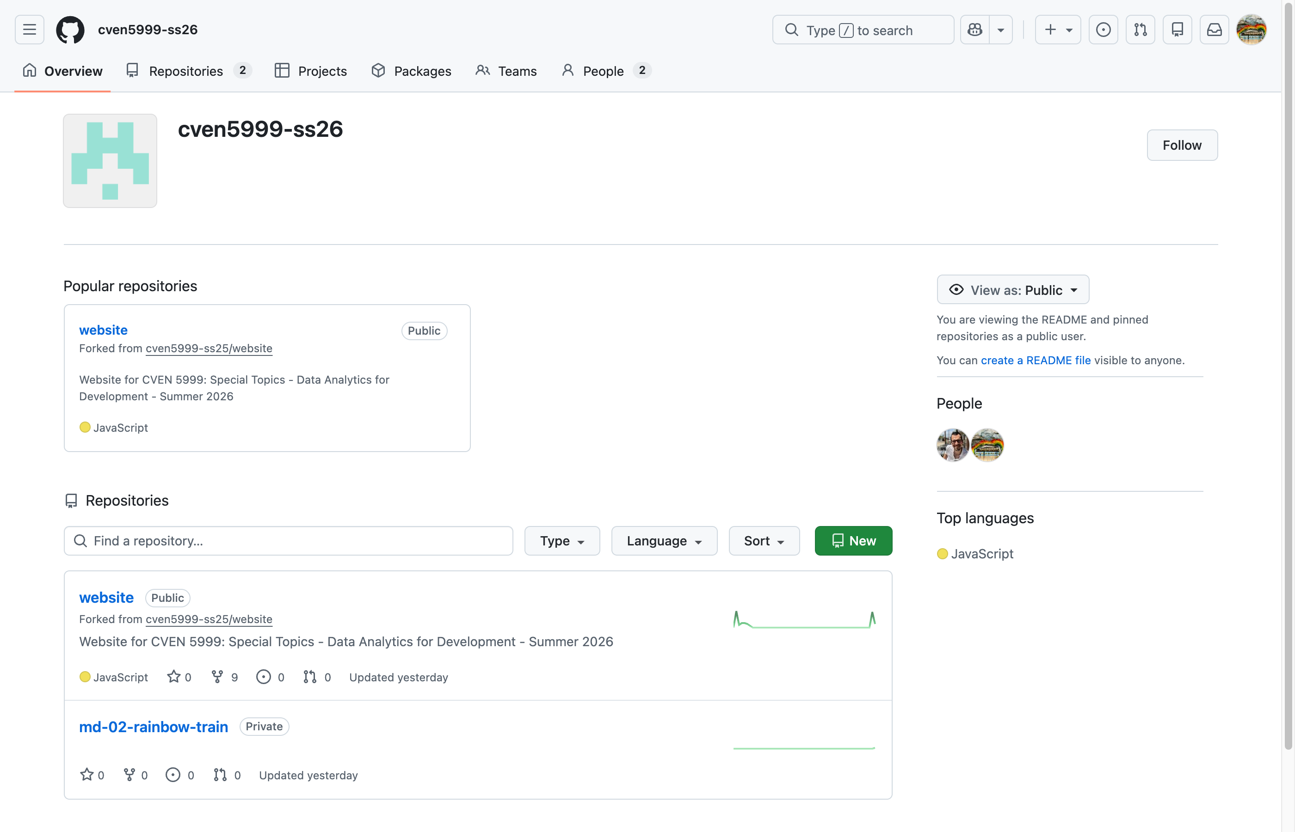The image size is (1295, 832).
Task: Open Issues icon in top header
Action: tap(1103, 30)
